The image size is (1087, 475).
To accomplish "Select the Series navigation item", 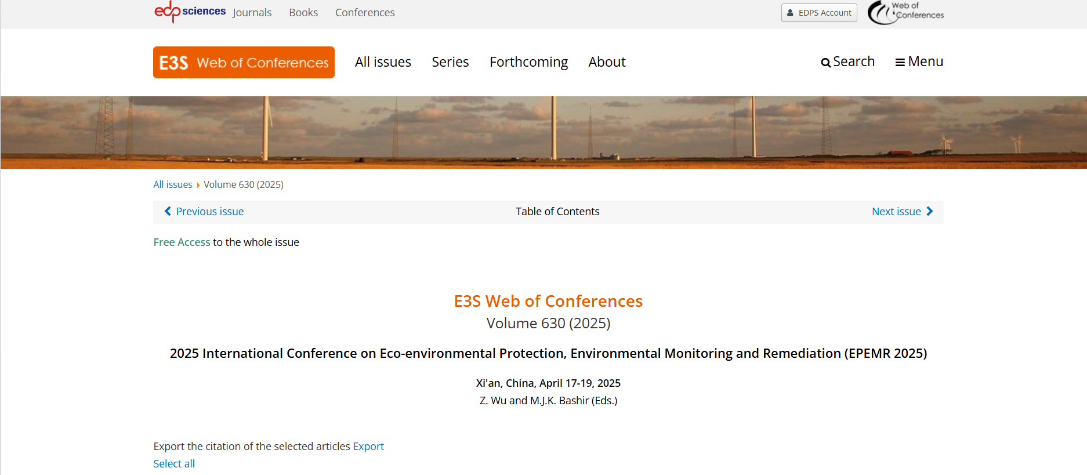I will point(450,62).
